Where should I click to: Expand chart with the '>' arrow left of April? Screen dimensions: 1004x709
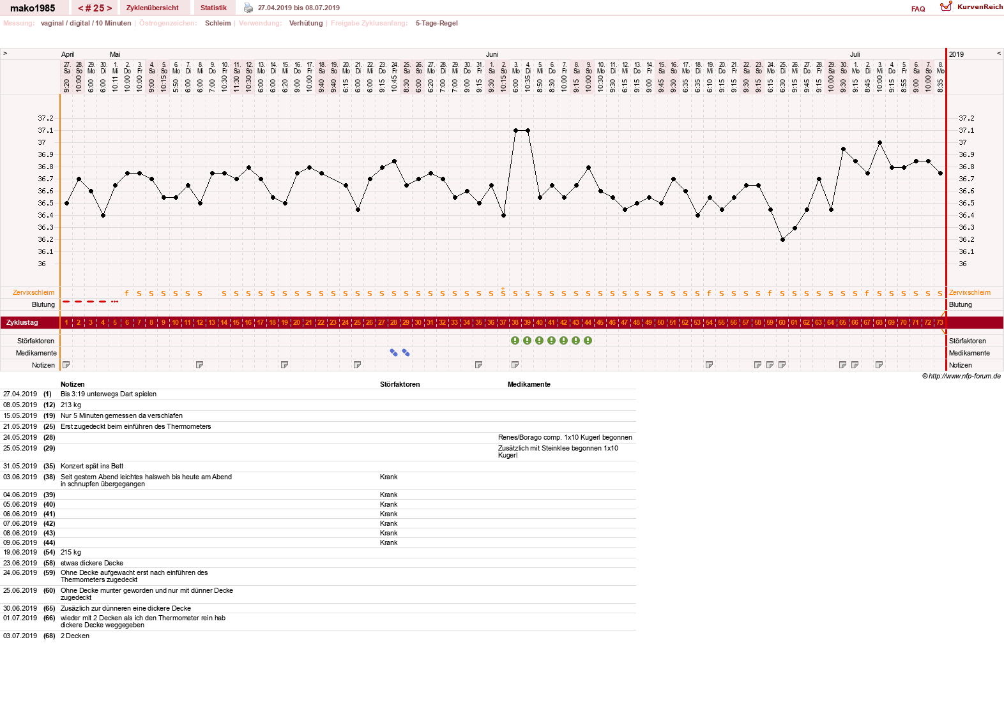coord(5,54)
